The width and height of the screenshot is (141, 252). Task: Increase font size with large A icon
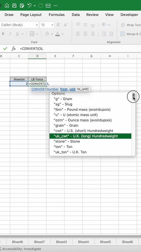58,25
